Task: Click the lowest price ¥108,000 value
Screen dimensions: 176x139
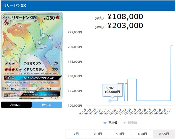Action: 125,17
